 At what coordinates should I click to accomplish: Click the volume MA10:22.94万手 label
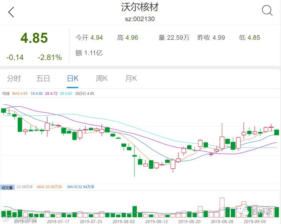coord(81,187)
